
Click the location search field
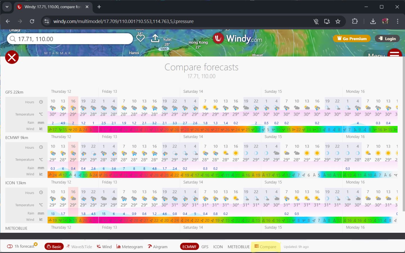pos(70,39)
